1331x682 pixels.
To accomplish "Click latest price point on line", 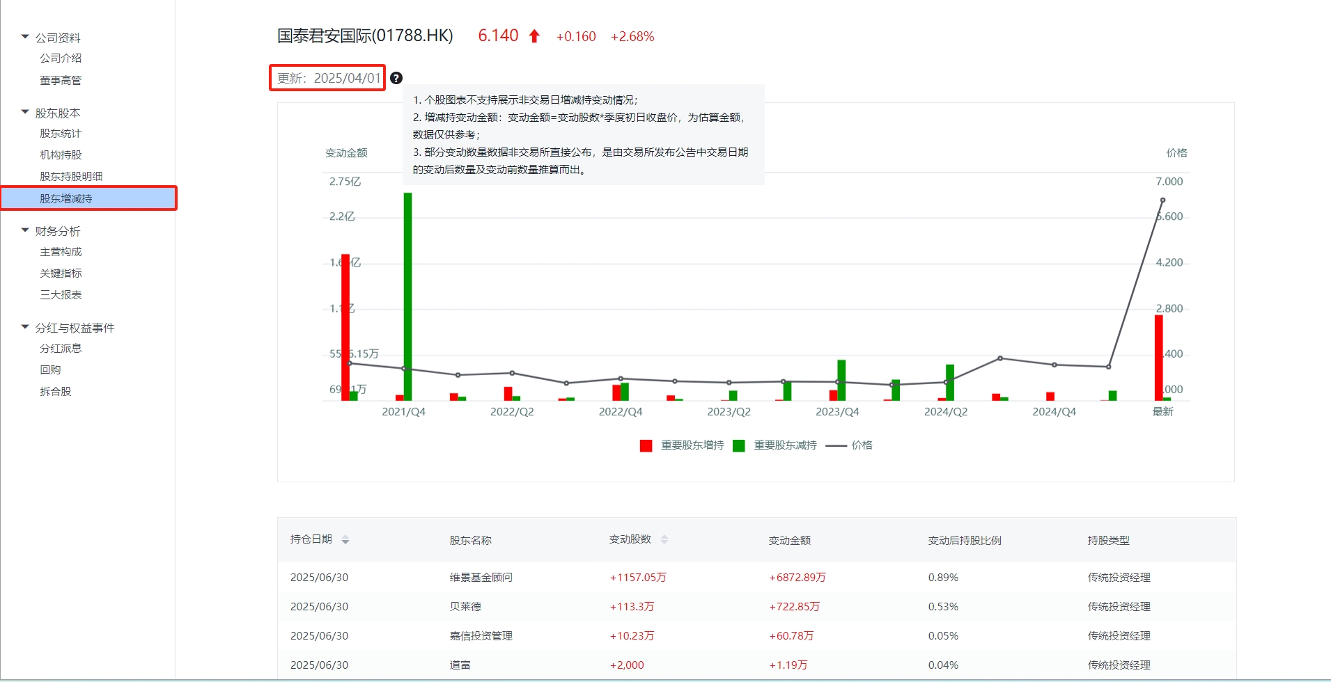I will coord(1162,200).
